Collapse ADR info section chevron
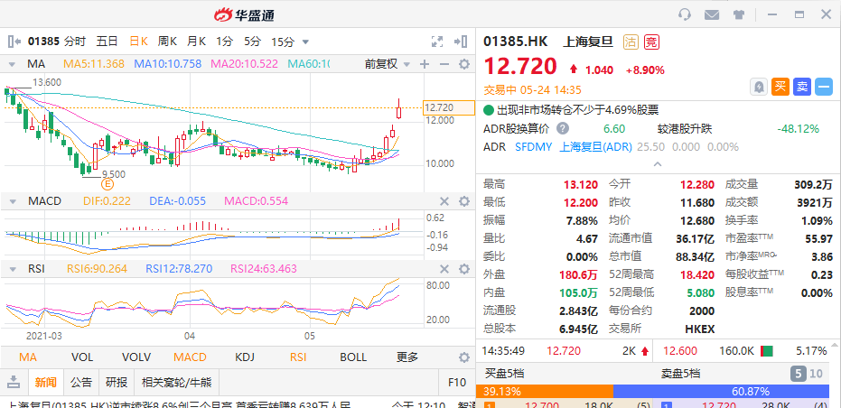 click(659, 163)
